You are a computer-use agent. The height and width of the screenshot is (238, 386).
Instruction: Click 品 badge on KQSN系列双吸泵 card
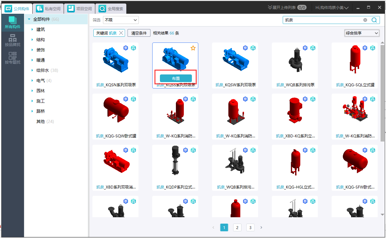click(134, 48)
